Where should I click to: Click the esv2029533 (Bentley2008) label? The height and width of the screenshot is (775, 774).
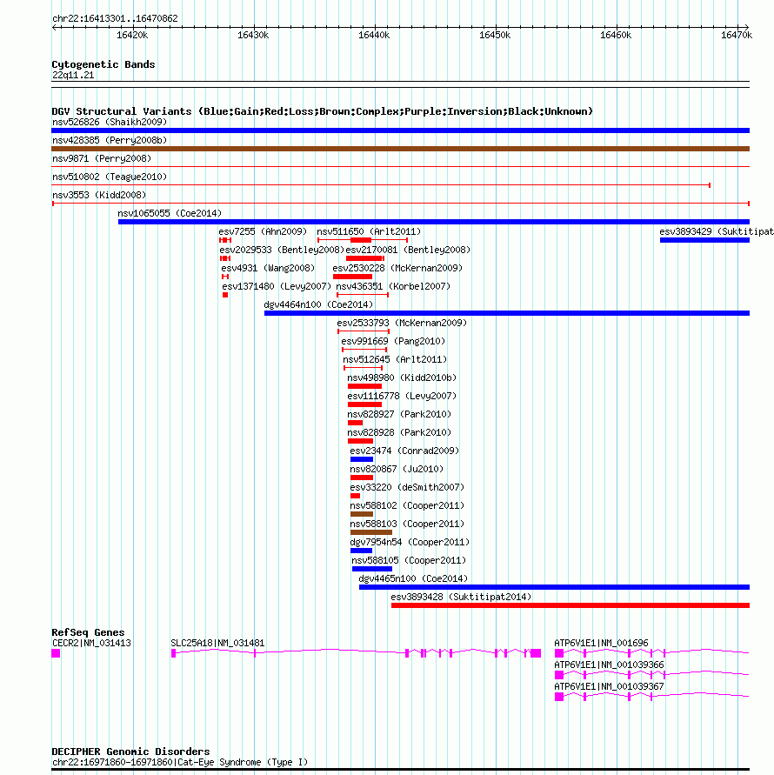pos(282,251)
